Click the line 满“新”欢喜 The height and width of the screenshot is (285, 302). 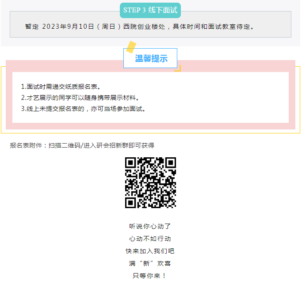150,263
